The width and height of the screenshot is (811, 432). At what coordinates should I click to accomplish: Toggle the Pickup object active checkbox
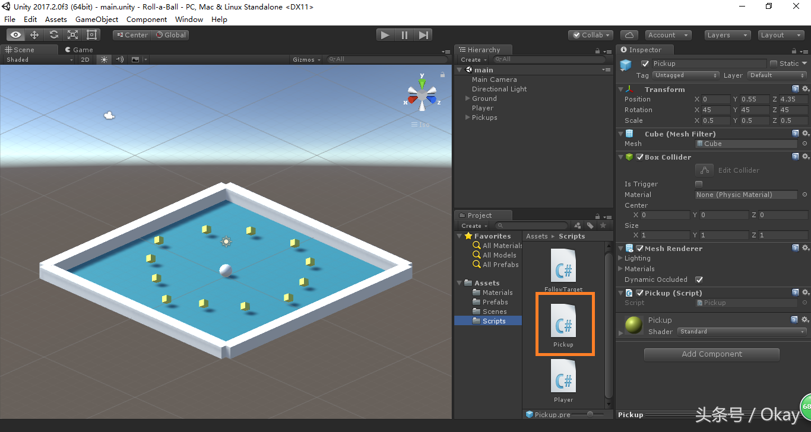645,63
